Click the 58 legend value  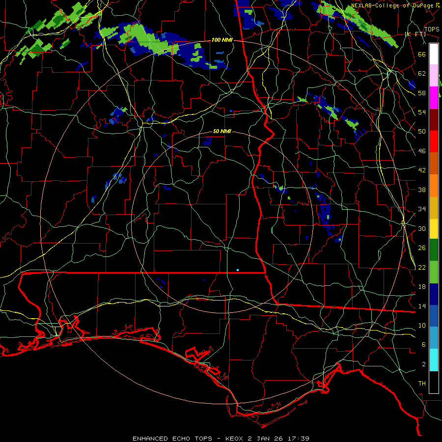tap(422, 93)
